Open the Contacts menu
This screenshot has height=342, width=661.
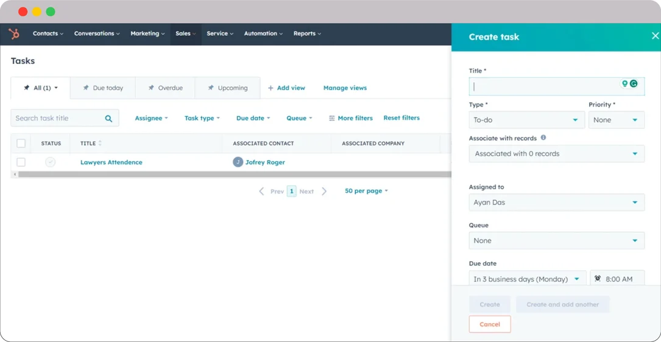coord(48,33)
